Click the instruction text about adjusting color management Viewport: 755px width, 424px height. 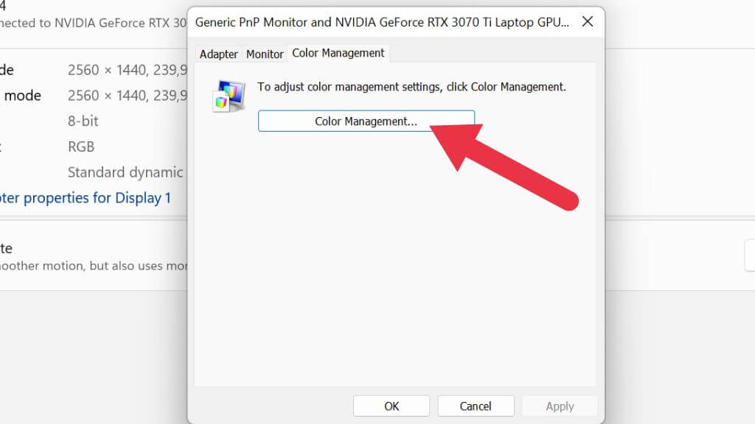411,87
